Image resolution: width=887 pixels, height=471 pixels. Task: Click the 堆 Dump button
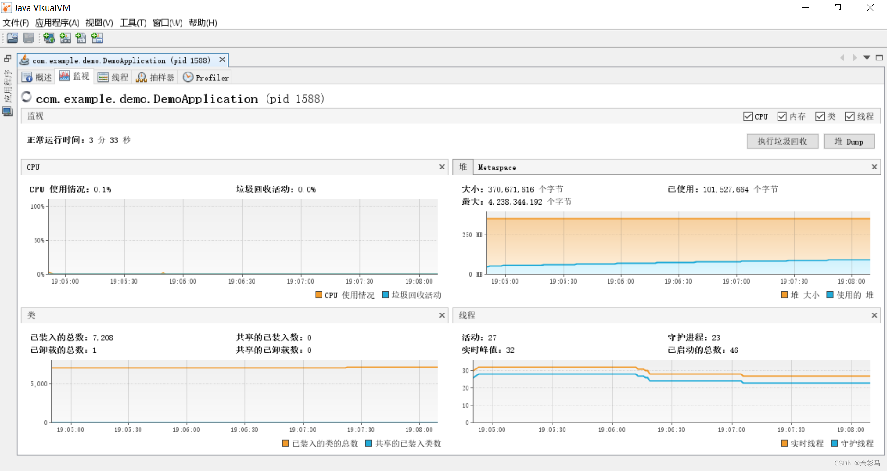(x=849, y=141)
